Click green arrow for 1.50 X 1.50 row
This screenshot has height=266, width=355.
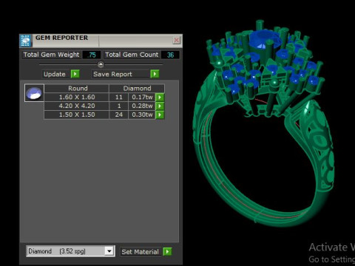pyautogui.click(x=160, y=115)
